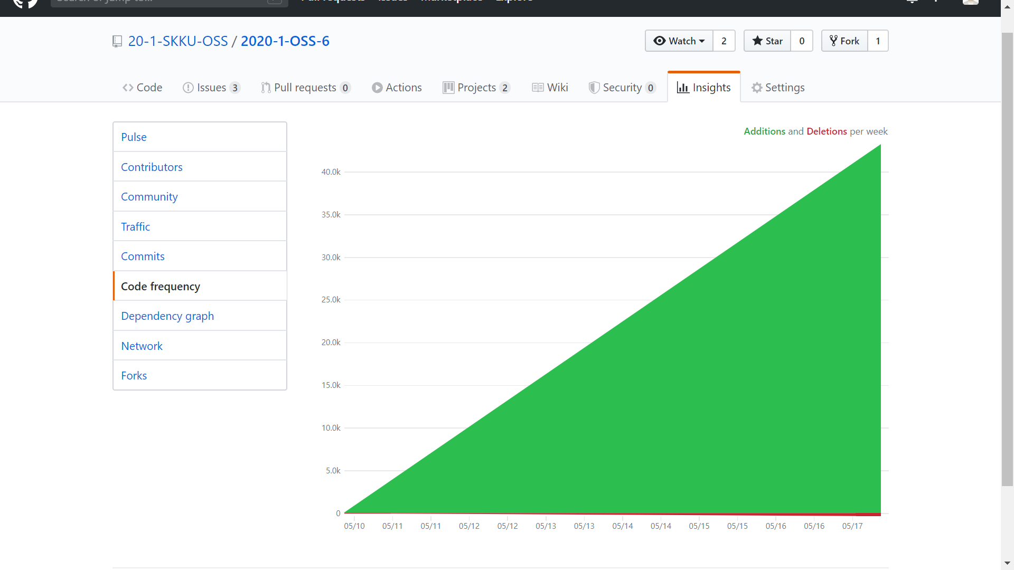
Task: Open the Issues tab
Action: point(211,88)
